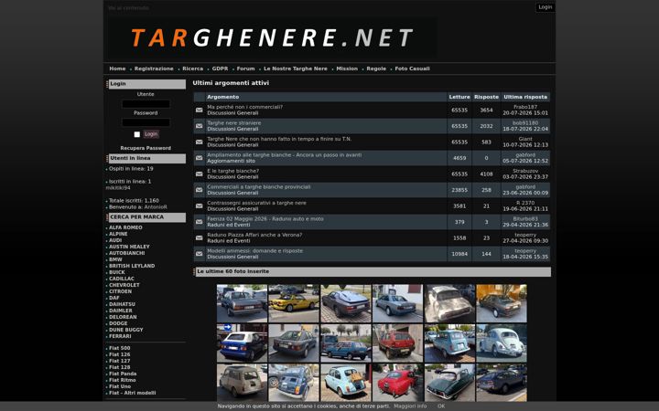Click envelope icon beside 'E le targhe bianche?'
This screenshot has height=411, width=659.
point(200,174)
